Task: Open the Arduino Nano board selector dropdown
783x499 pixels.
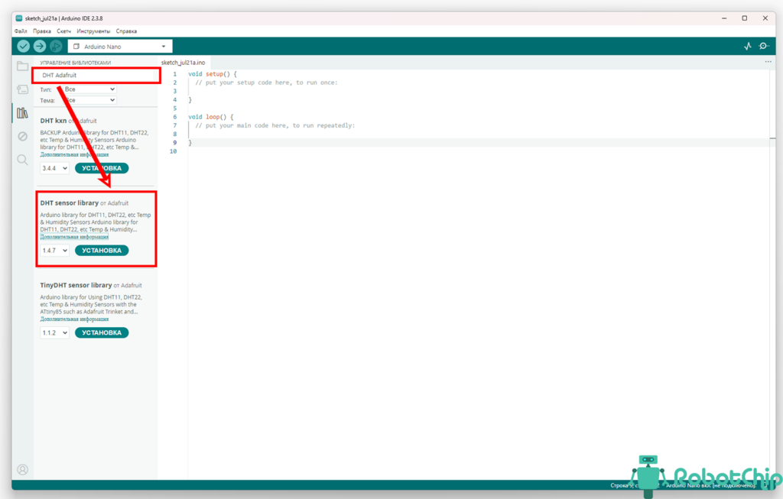Action: tap(120, 47)
